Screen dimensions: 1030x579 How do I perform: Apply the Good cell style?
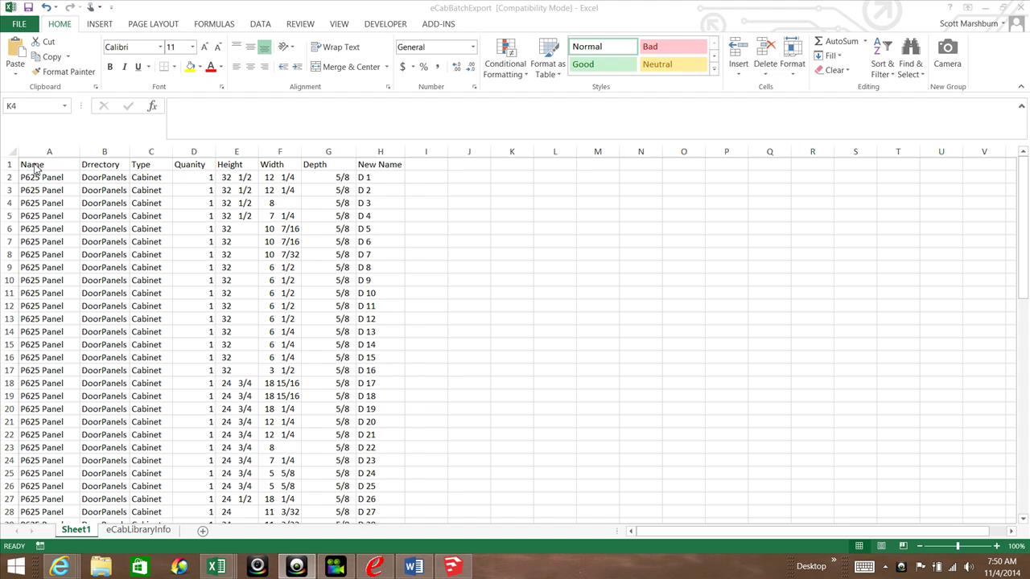pyautogui.click(x=602, y=64)
